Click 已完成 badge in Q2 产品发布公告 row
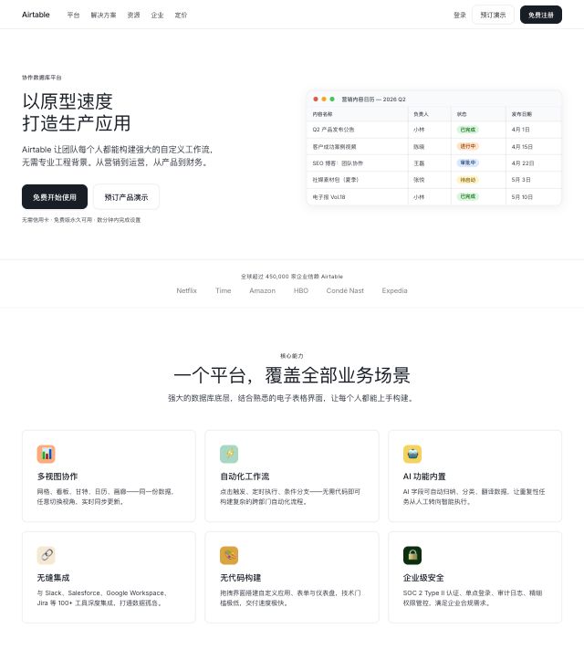The width and height of the screenshot is (584, 650). (x=468, y=130)
